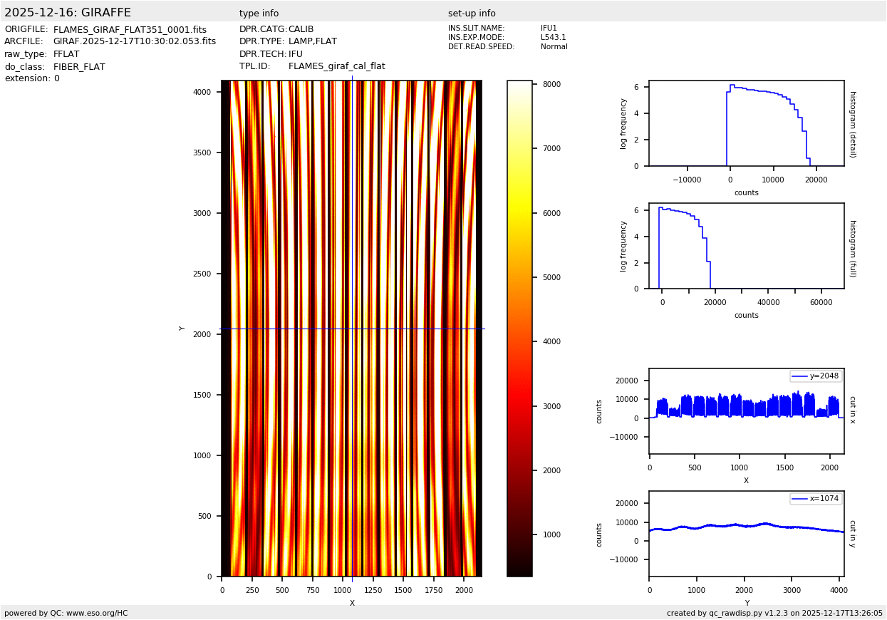Click the blue x=1074 marker atop the image

352,78
